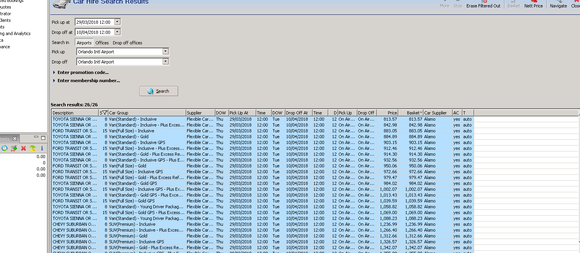Click the Basket column sort arrow
The image size is (580, 253).
click(421, 113)
